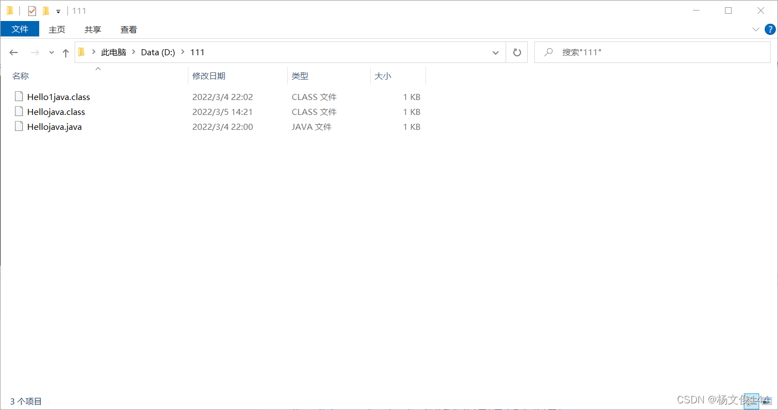Open recent locations dropdown arrow
The image size is (778, 410).
(x=51, y=52)
